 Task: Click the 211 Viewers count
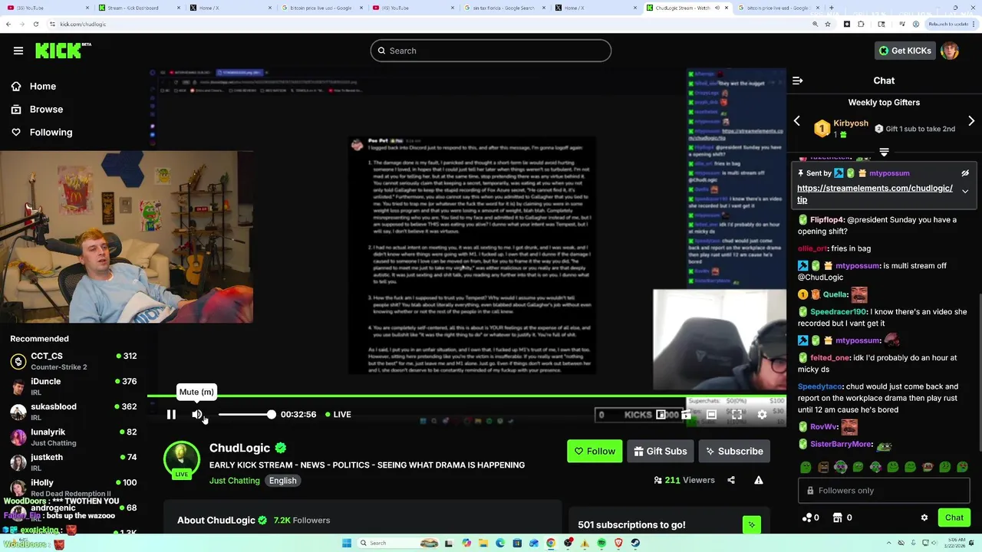[x=684, y=481]
